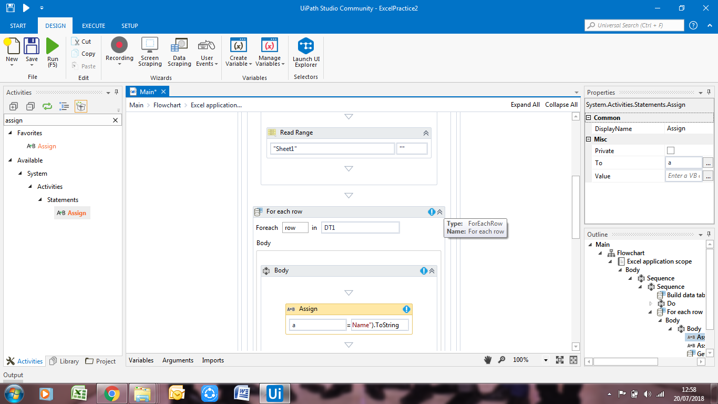The width and height of the screenshot is (718, 404).
Task: Click quick-access Save icon in title bar
Action: (x=10, y=8)
